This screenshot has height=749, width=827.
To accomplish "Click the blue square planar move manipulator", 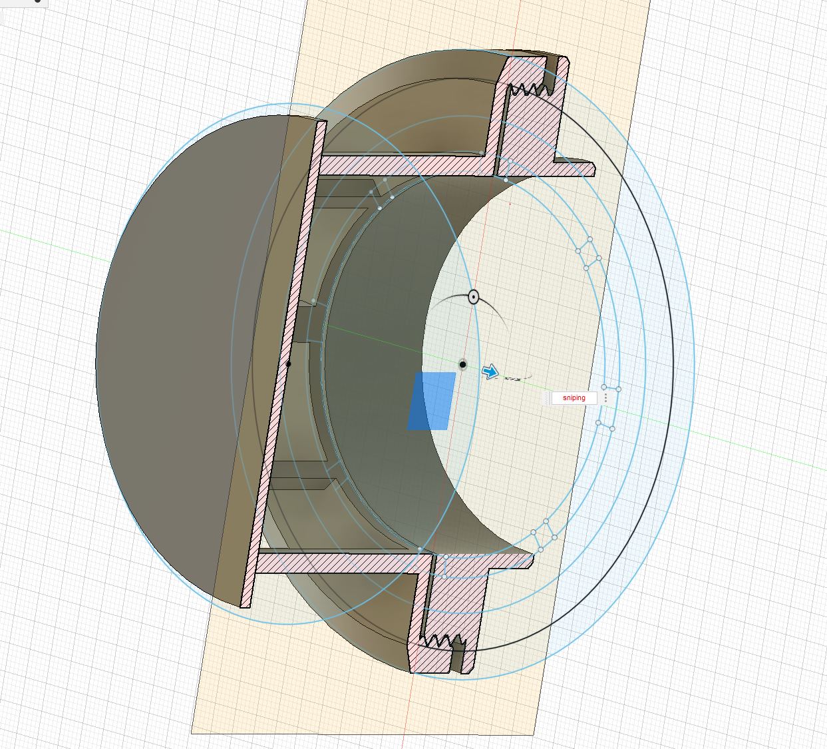I will (431, 401).
